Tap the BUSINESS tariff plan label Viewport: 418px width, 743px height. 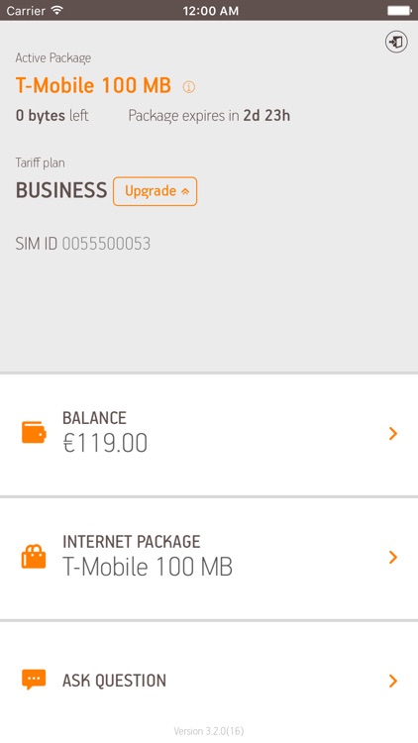(61, 190)
